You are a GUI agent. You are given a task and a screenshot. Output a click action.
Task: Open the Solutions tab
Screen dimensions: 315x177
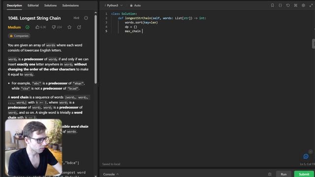click(x=50, y=5)
